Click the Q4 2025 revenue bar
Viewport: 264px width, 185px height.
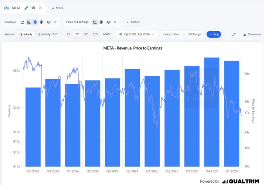point(212,112)
